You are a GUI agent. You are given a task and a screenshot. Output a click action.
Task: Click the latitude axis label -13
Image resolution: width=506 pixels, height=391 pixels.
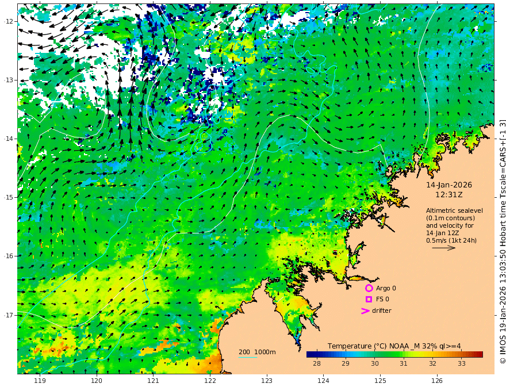(x=9, y=80)
